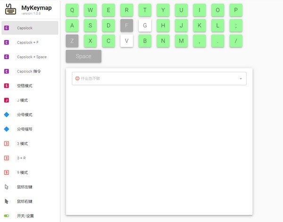Click the J icon for J 模式
Image resolution: width=283 pixels, height=222 pixels.
(x=7, y=100)
